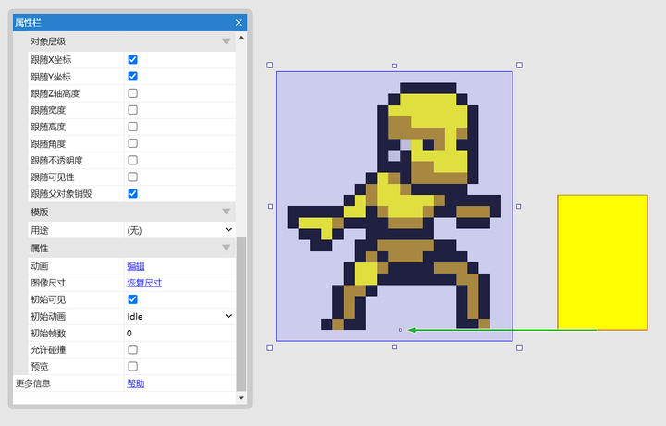Viewport: 666px width, 426px height.
Task: Click the 初始动画 label
Action: click(48, 317)
